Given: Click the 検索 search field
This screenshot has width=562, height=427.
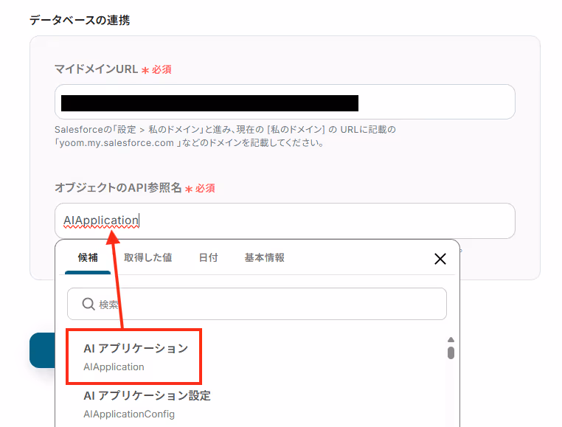Looking at the screenshot, I should (x=257, y=304).
